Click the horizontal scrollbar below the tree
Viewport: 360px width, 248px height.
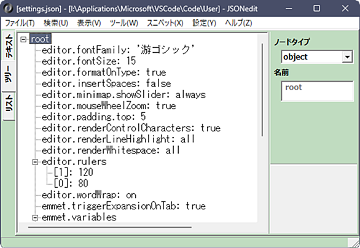tap(110, 227)
